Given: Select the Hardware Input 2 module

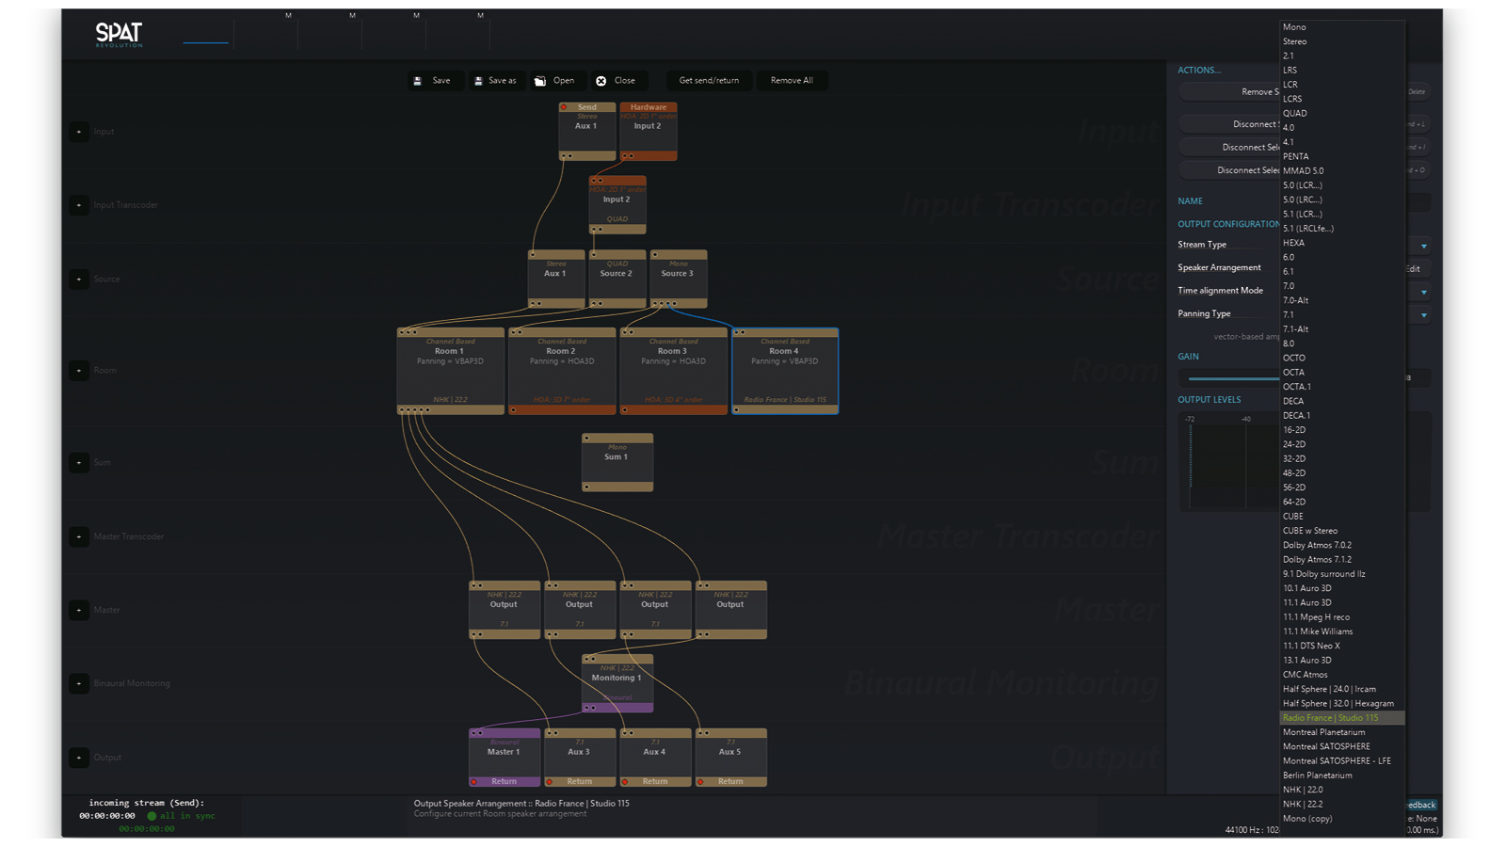Looking at the screenshot, I should pos(648,132).
